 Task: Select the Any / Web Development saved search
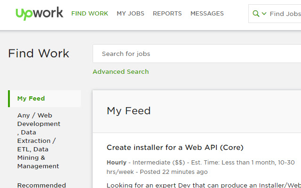click(x=39, y=141)
